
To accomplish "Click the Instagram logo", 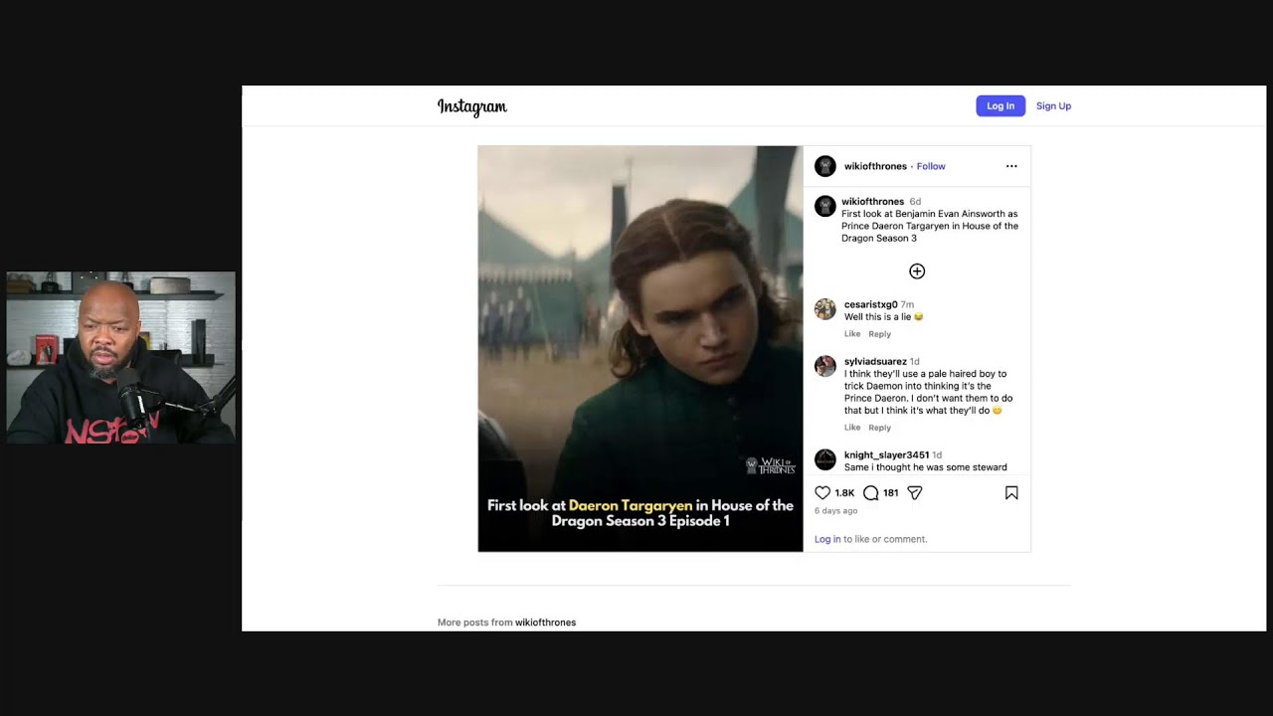I will click(472, 106).
